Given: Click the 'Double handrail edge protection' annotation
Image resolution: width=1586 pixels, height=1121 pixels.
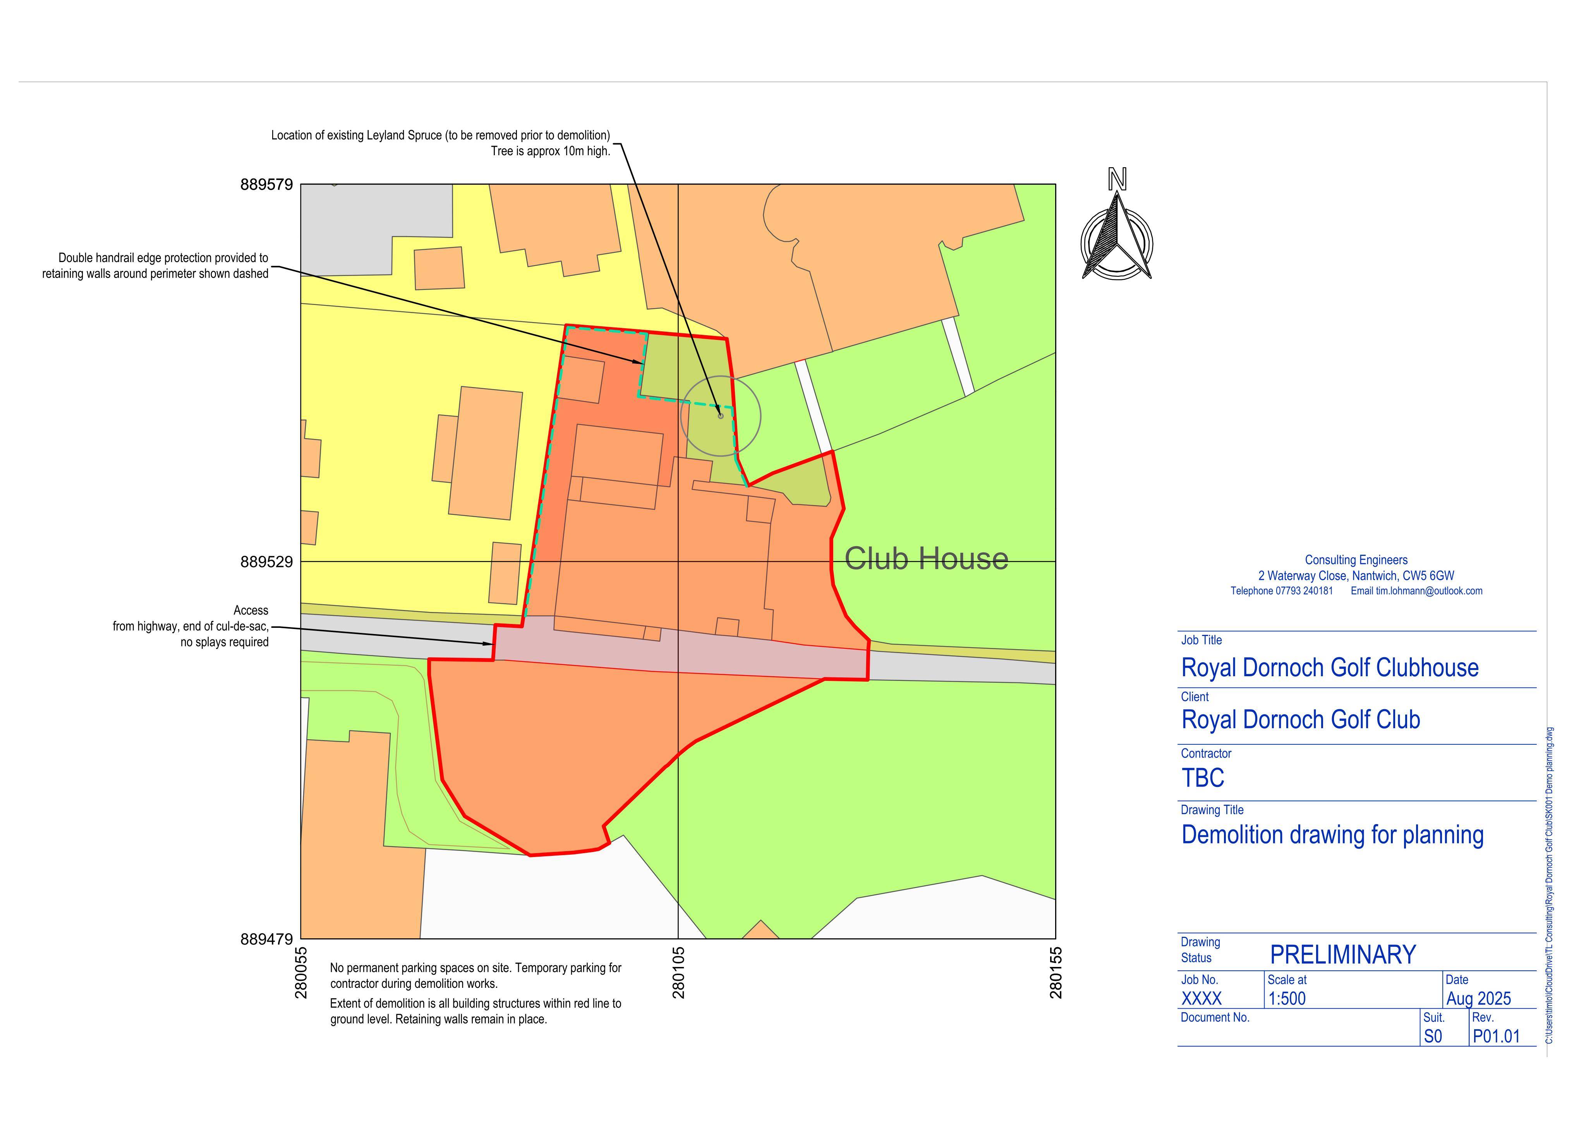Looking at the screenshot, I should click(x=155, y=266).
